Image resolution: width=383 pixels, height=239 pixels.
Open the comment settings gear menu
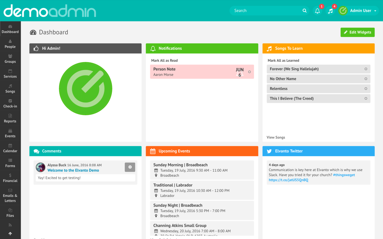tap(130, 167)
